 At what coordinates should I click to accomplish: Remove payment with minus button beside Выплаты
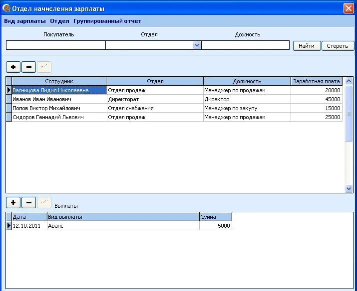point(28,202)
